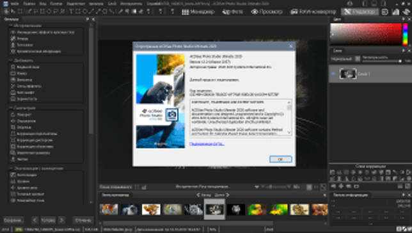Click the histogram icon under the image canvas
Screen dimensions: 412x233
pos(144,187)
